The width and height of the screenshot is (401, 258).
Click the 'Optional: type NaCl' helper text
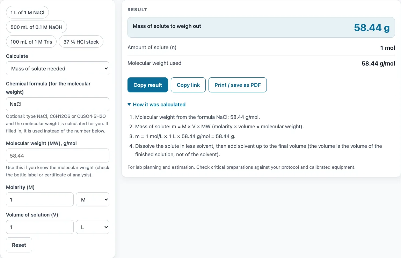[x=58, y=123]
